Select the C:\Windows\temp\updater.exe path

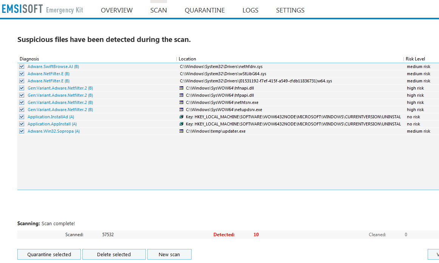tap(216, 131)
